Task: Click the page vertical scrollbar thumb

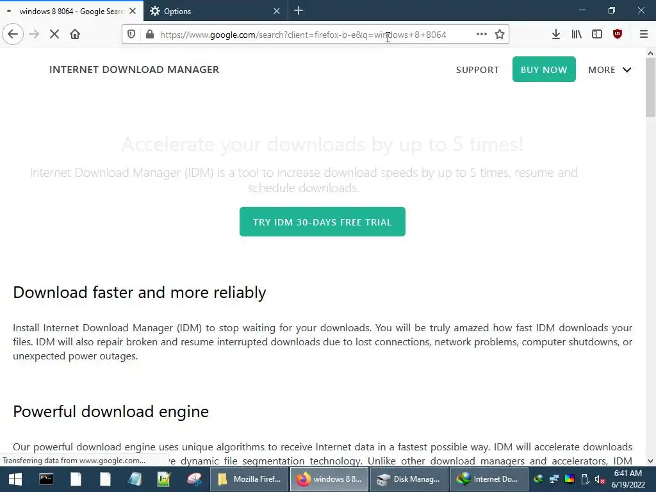Action: click(650, 88)
